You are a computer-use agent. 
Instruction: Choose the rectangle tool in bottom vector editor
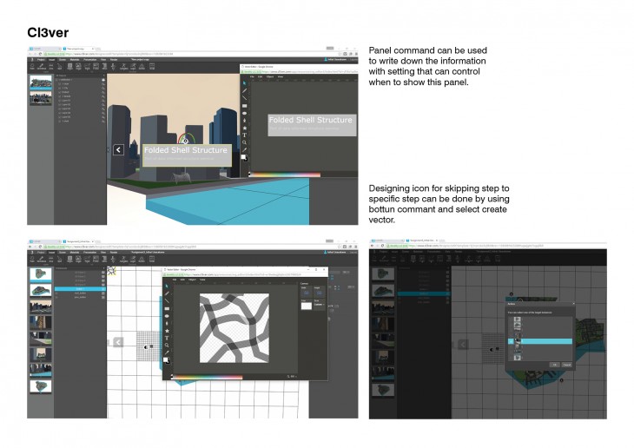pyautogui.click(x=167, y=308)
